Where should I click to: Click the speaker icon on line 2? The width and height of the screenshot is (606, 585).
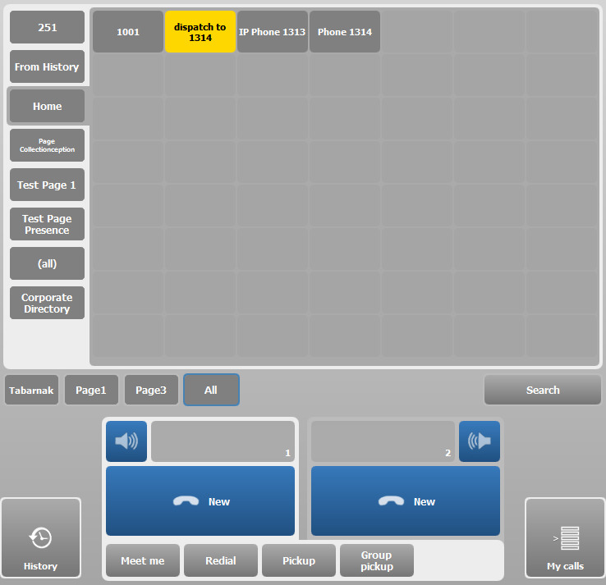pos(480,441)
